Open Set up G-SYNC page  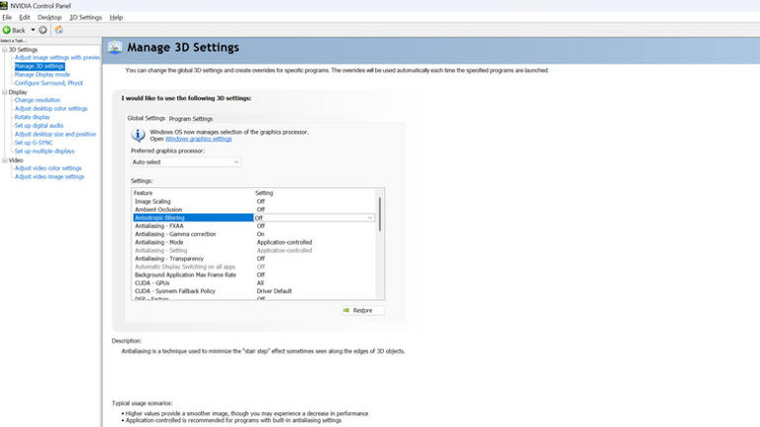(x=34, y=143)
